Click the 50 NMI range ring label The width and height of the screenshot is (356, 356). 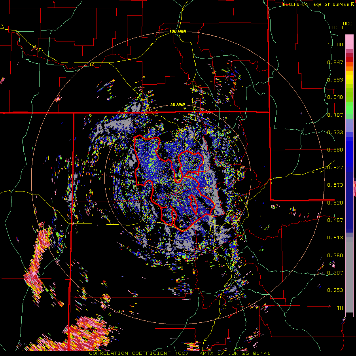point(178,105)
